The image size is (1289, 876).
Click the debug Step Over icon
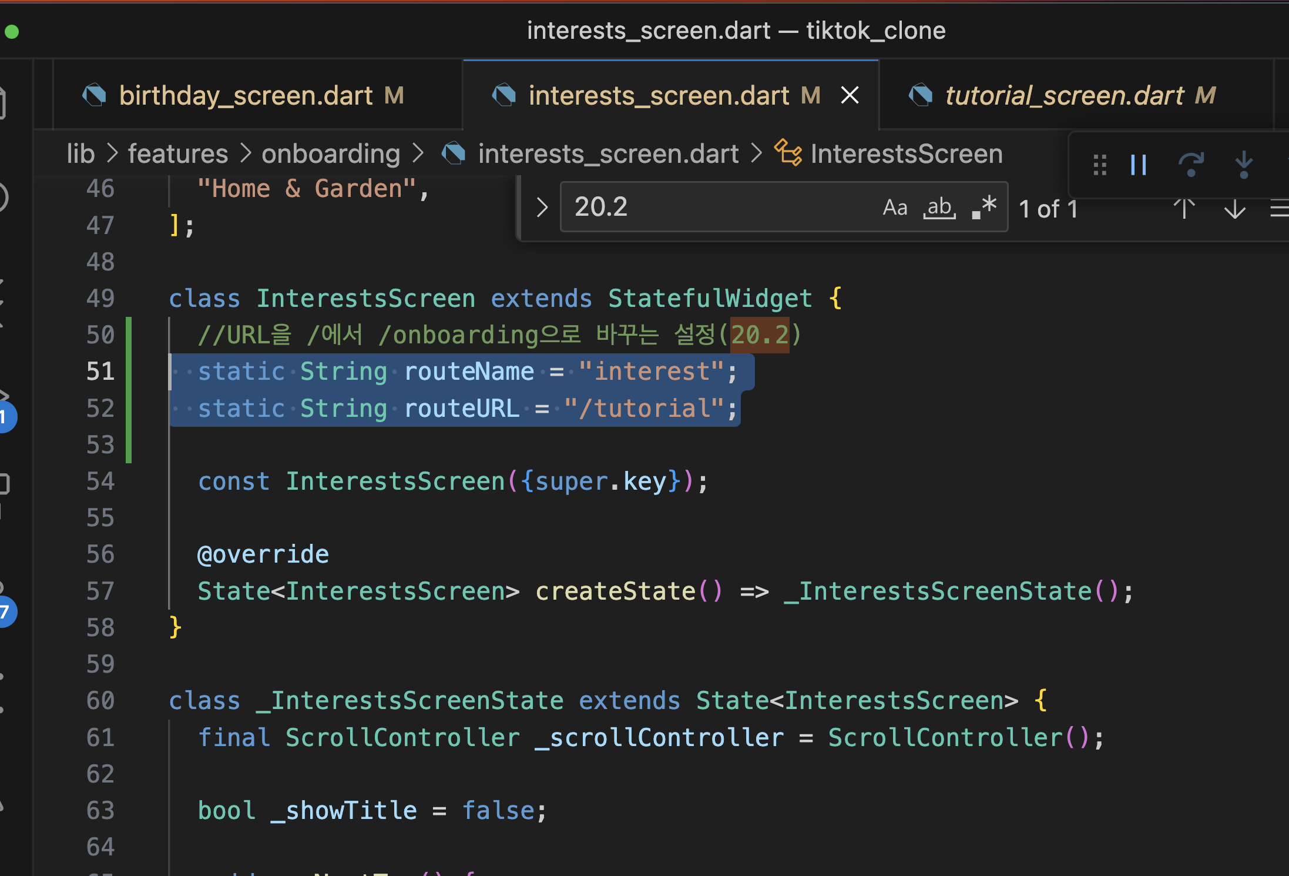pyautogui.click(x=1191, y=165)
